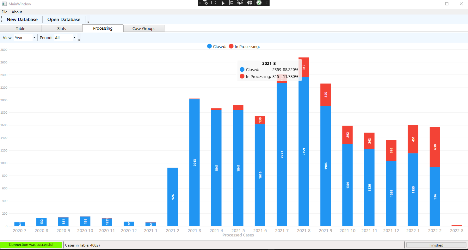Click the red 355 segment for 2021-9
This screenshot has height=250, width=468.
pos(326,95)
